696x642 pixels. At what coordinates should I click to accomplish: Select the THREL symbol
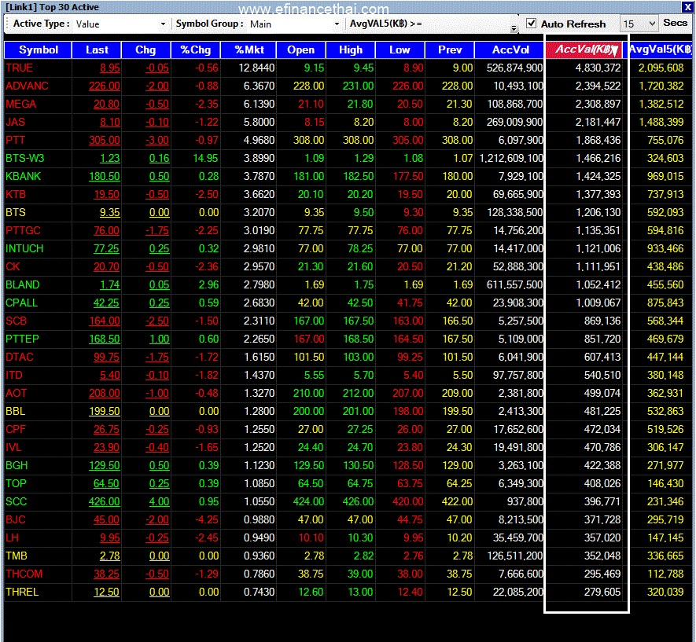(x=22, y=592)
